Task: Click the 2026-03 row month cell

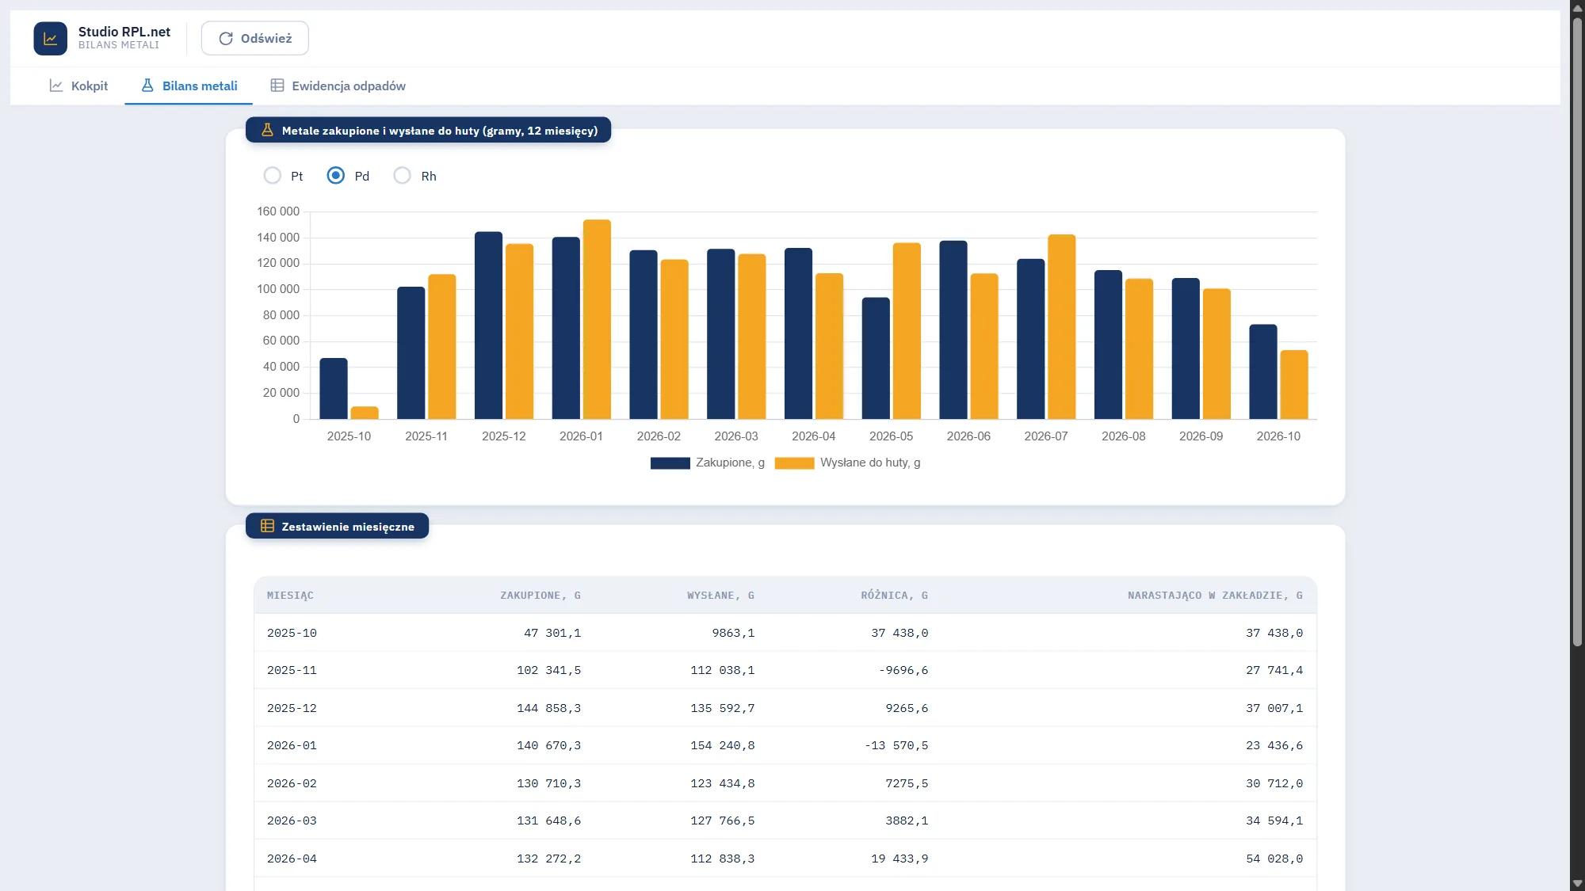Action: 292,821
